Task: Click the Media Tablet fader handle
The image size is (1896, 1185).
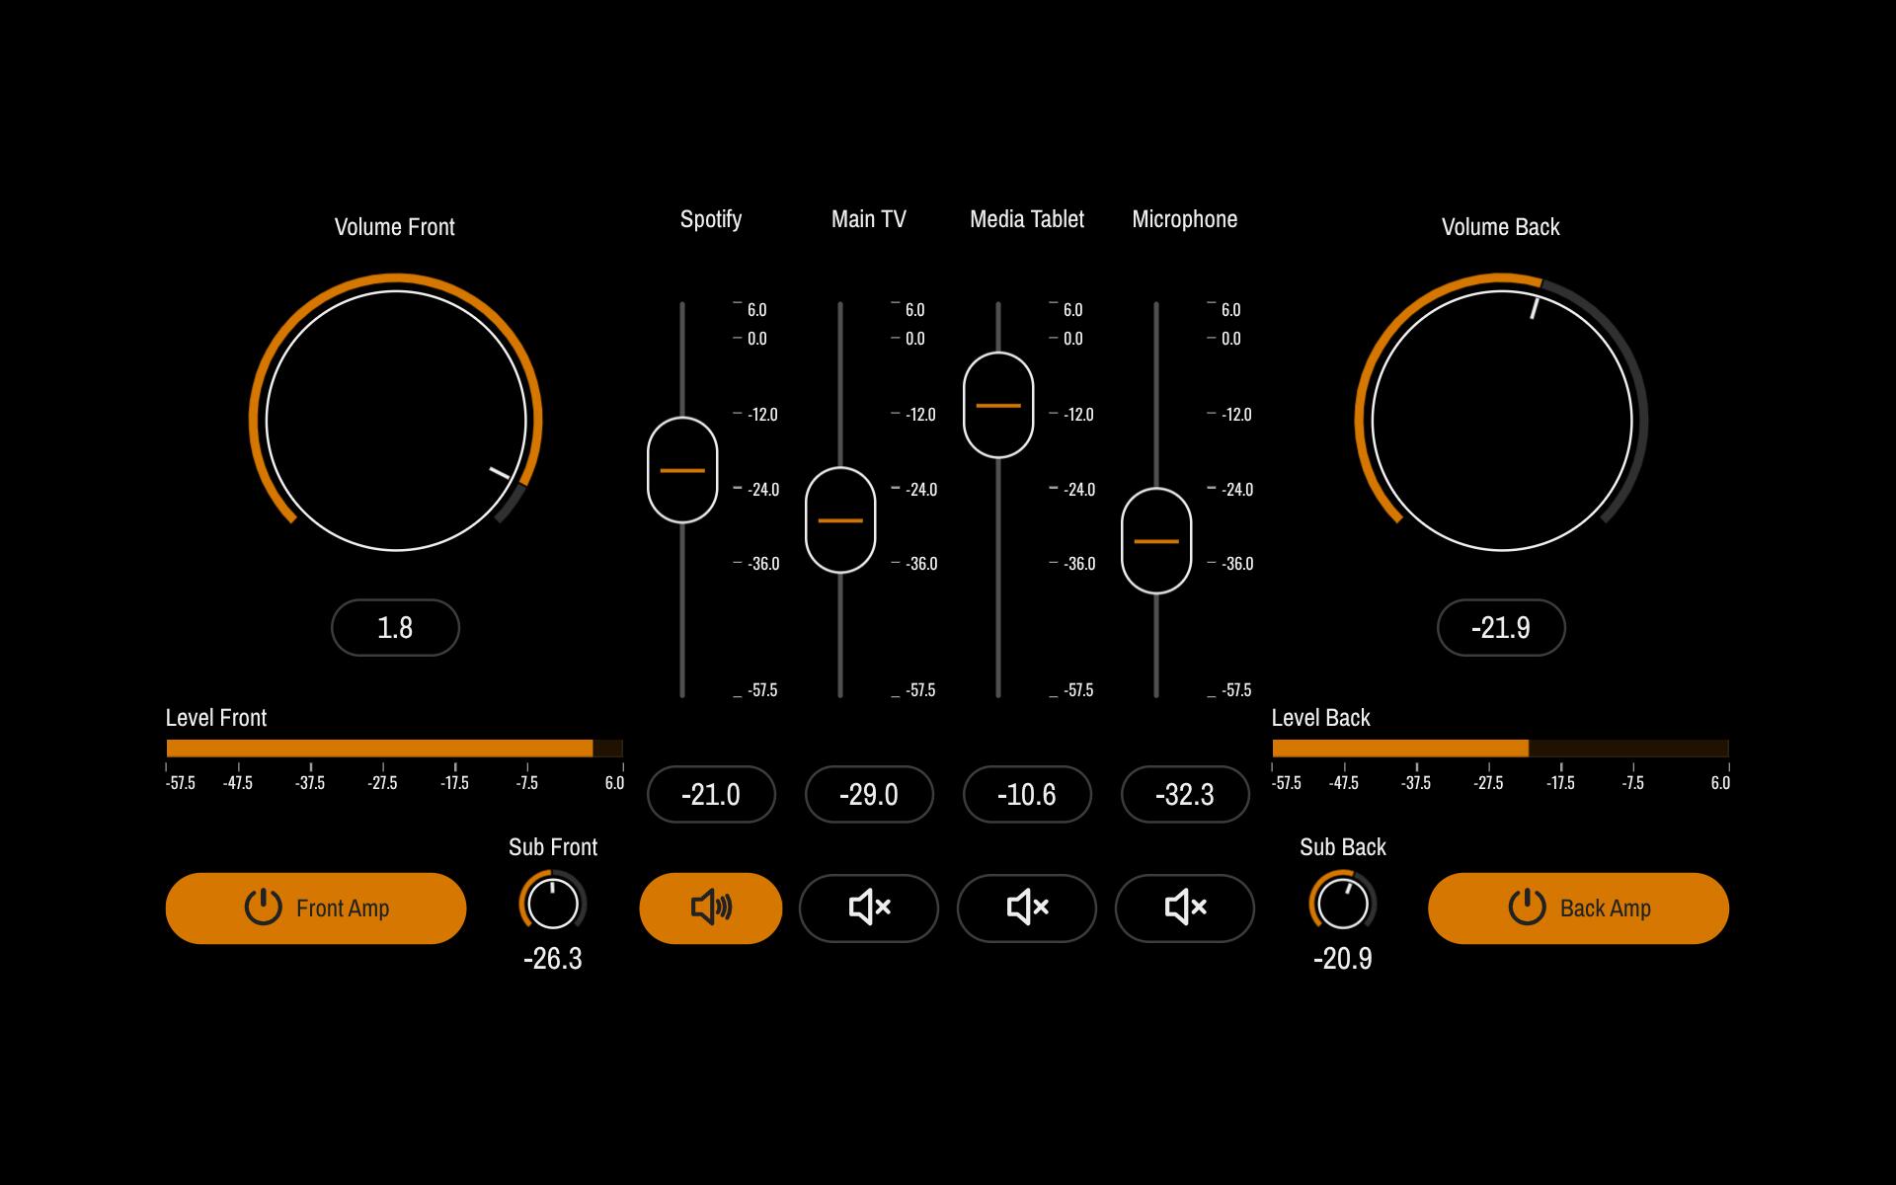Action: [998, 405]
